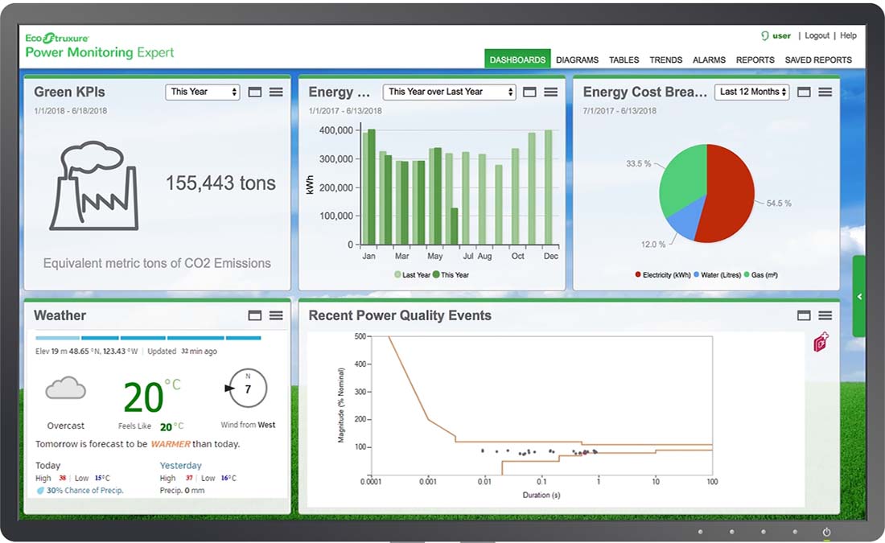
Task: Click the user profile icon
Action: click(764, 35)
